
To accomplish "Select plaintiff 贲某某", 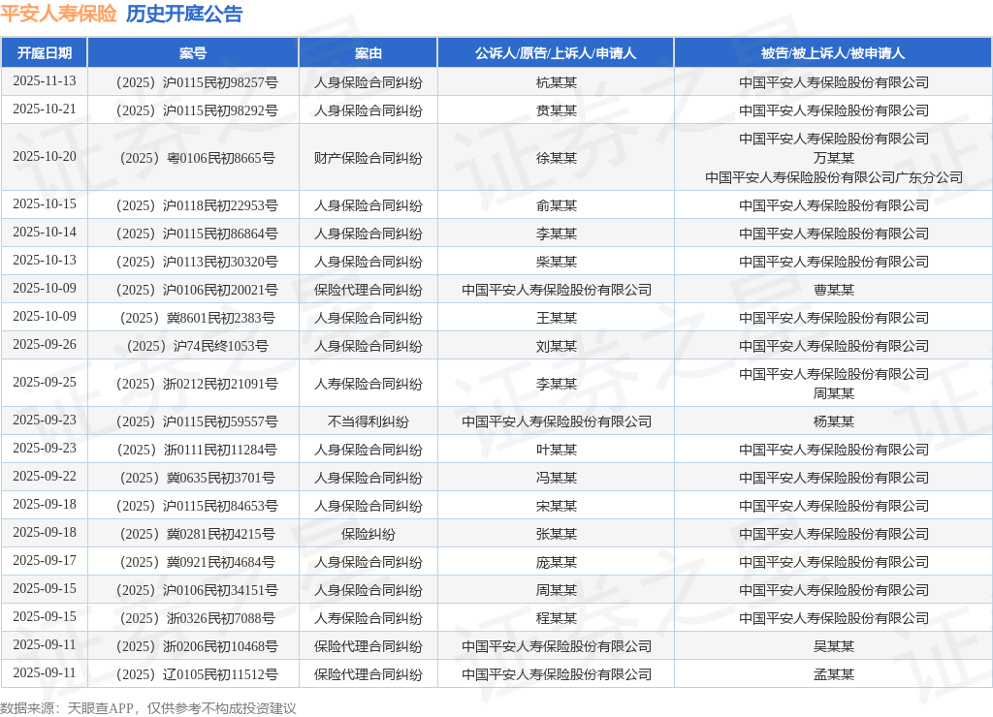I will (x=556, y=110).
